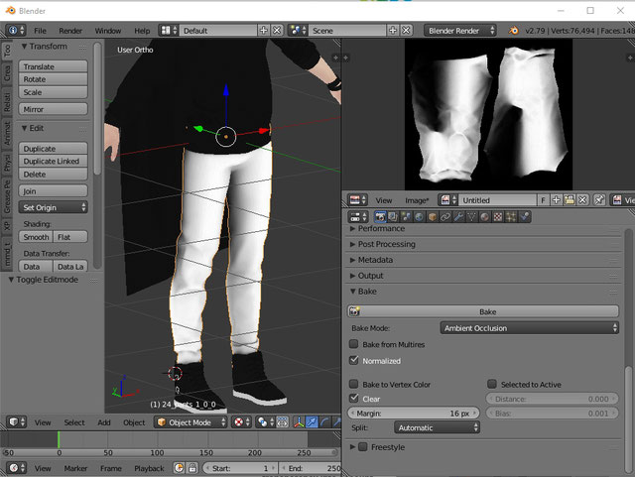Click the Bake button
Screen dimensions: 635x477
pos(487,311)
